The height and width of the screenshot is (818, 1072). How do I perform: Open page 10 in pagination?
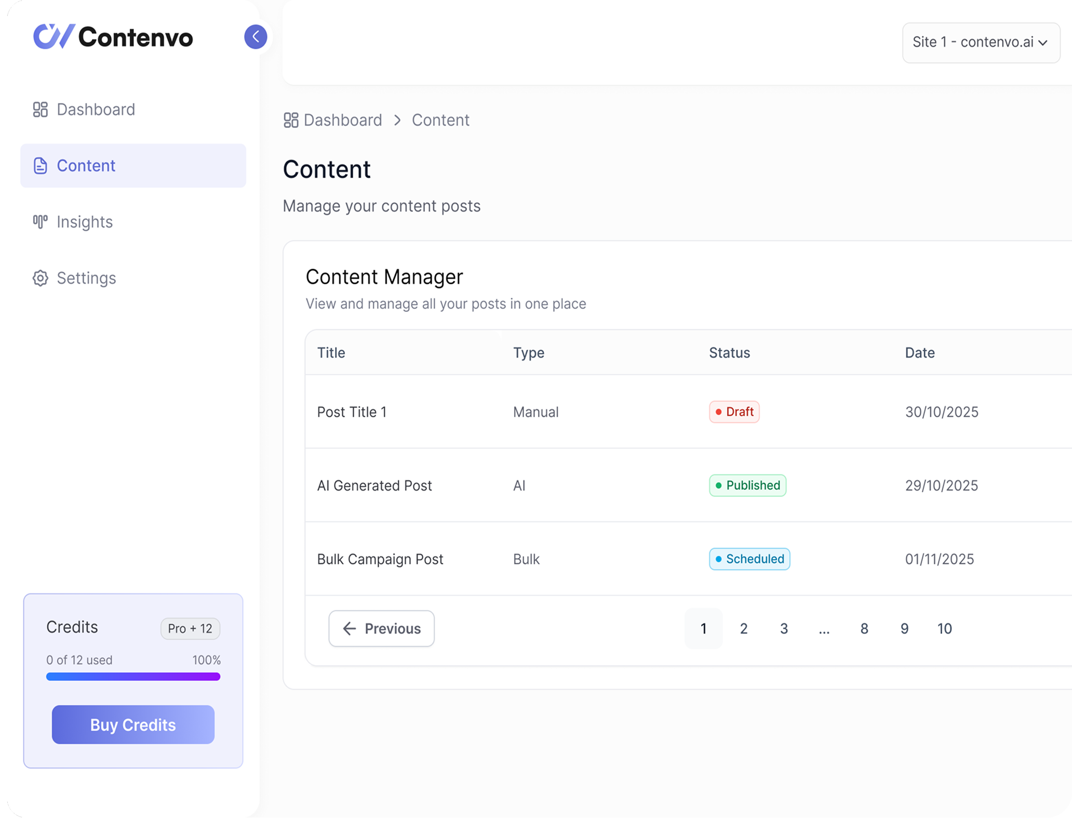tap(945, 628)
